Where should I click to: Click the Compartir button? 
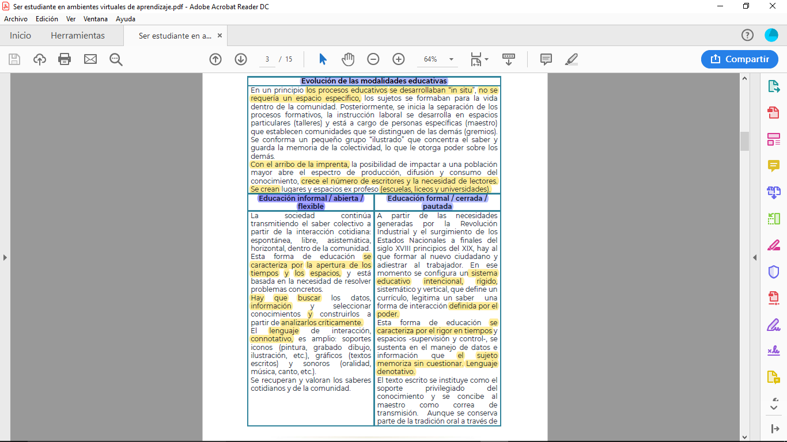740,59
